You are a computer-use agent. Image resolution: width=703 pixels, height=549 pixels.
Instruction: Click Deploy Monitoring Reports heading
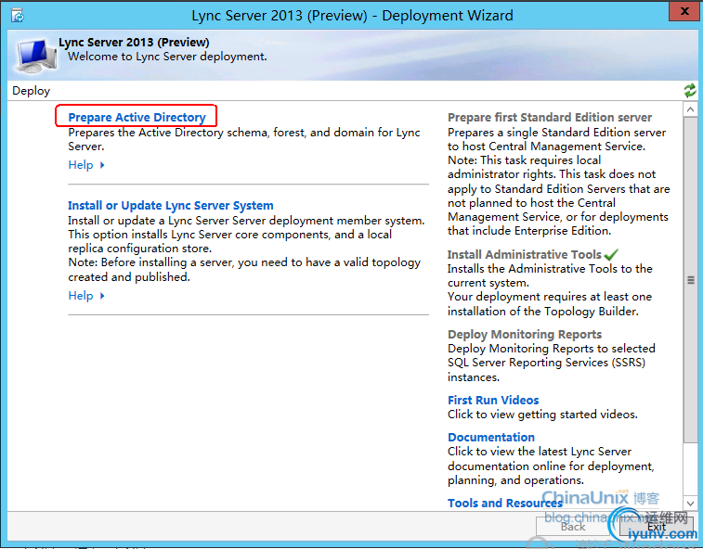click(x=525, y=334)
